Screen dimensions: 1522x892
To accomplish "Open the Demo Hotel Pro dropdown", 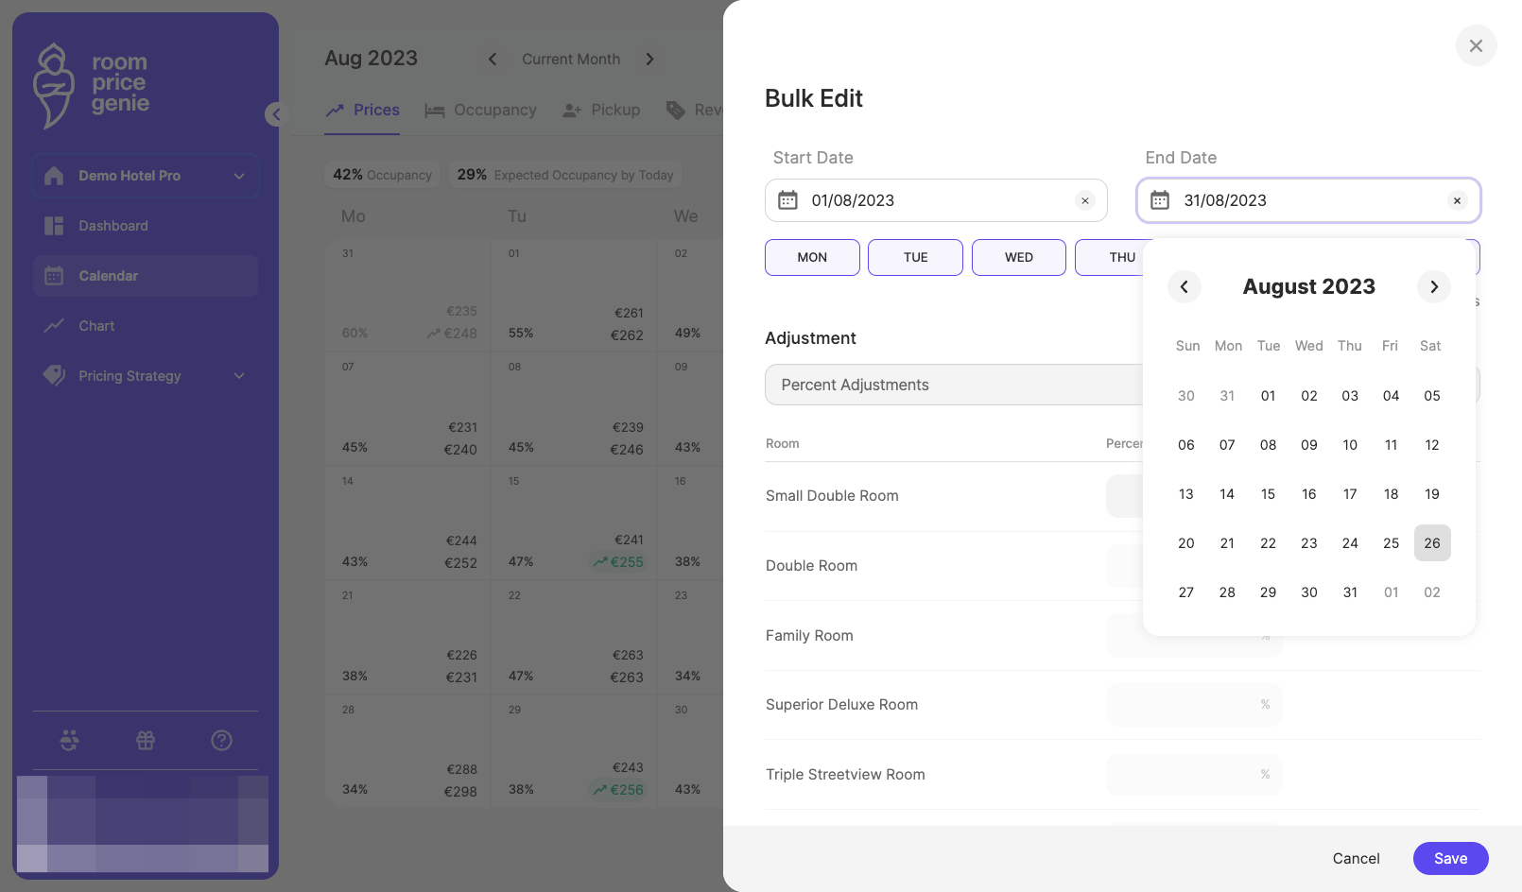I will point(146,176).
